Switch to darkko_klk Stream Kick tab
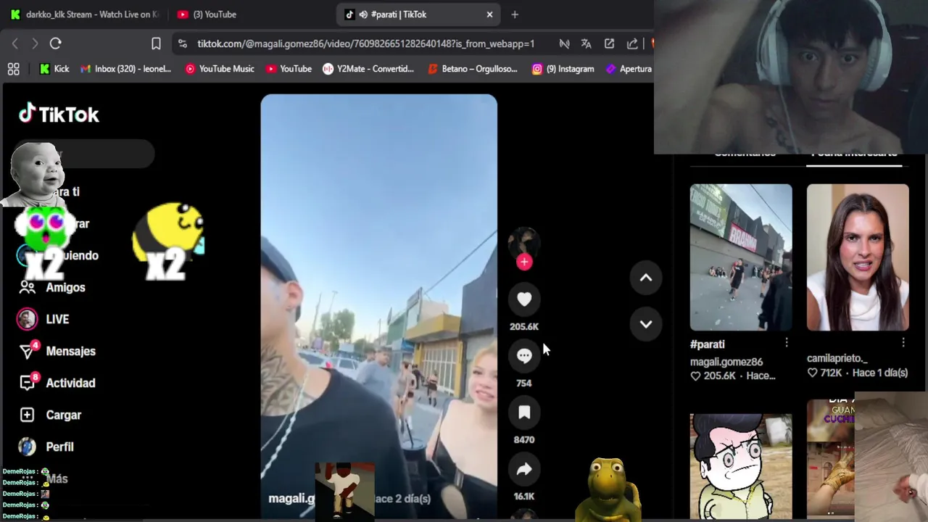The height and width of the screenshot is (522, 928). [83, 14]
